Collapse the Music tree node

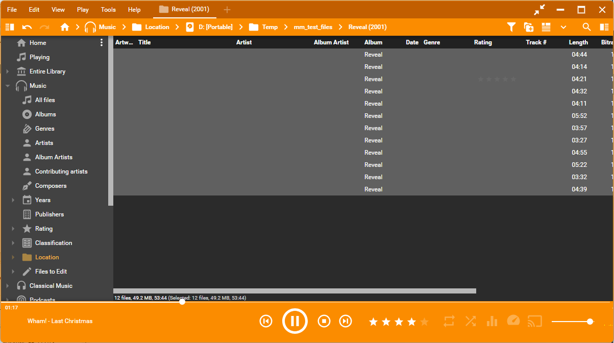pyautogui.click(x=8, y=86)
